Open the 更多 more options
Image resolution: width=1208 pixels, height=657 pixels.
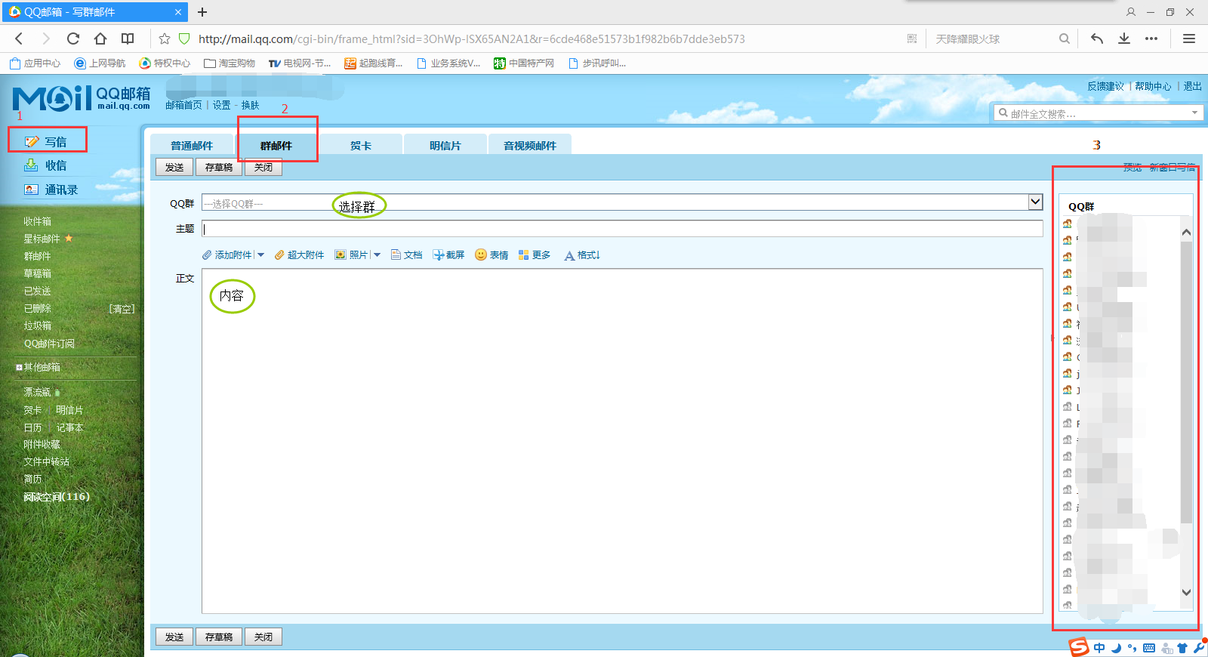[x=535, y=255]
